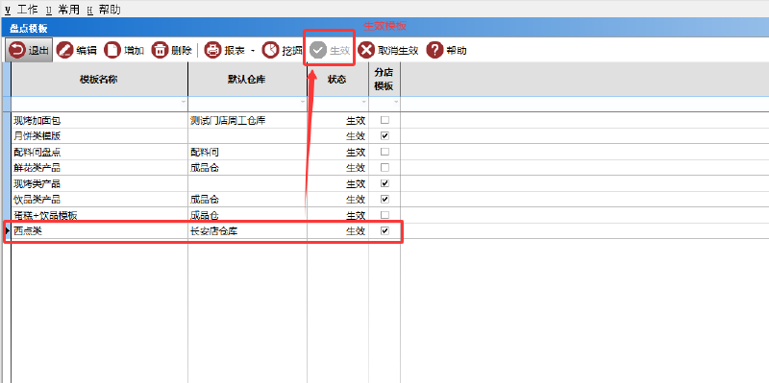This screenshot has height=383, width=769.
Task: Open the 状态 column filter dropdown
Action: coord(364,103)
